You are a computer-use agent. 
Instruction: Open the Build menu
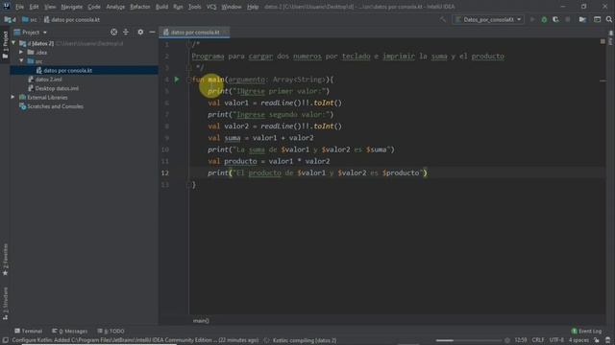161,7
